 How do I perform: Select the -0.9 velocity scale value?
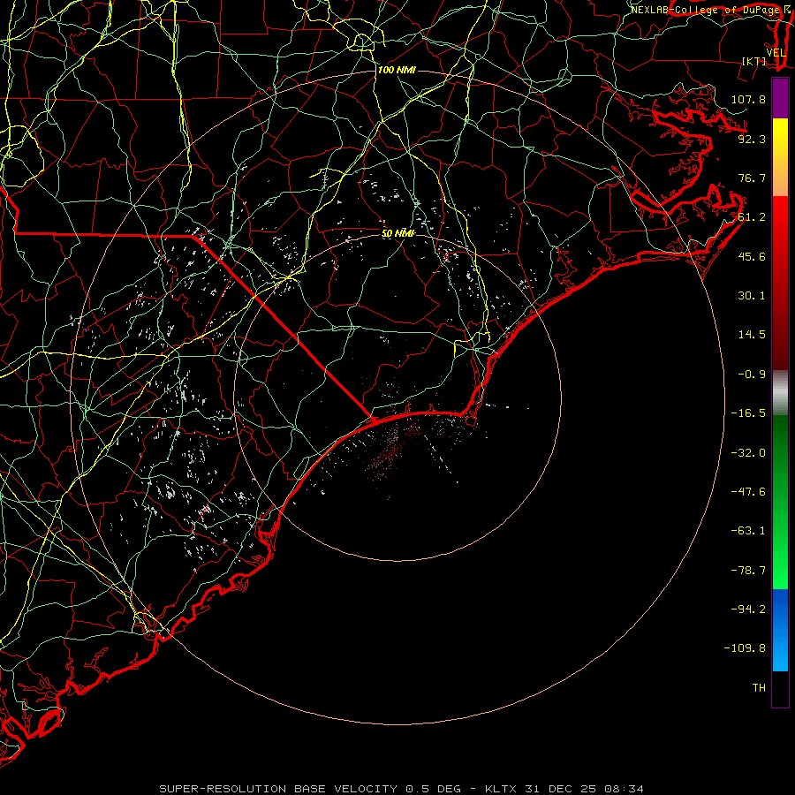(752, 375)
